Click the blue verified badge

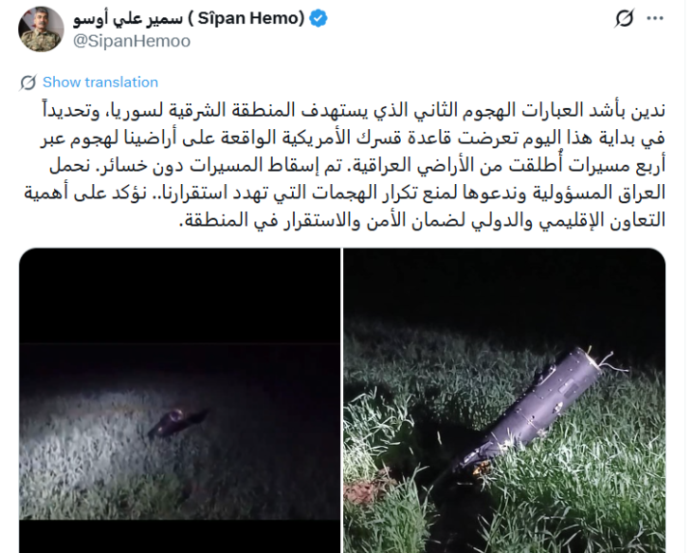[318, 19]
